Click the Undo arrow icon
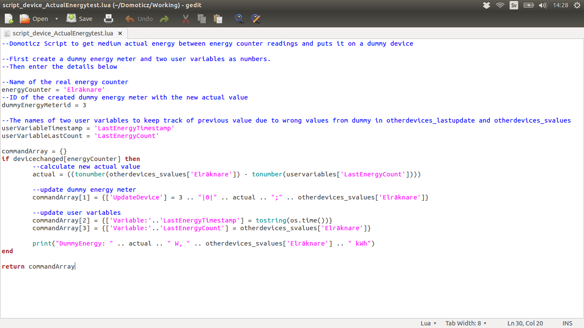This screenshot has height=328, width=584. 130,19
